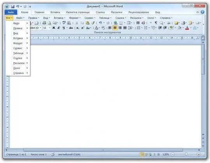Click the numbered list icon
210x163 pixels.
tap(139, 28)
